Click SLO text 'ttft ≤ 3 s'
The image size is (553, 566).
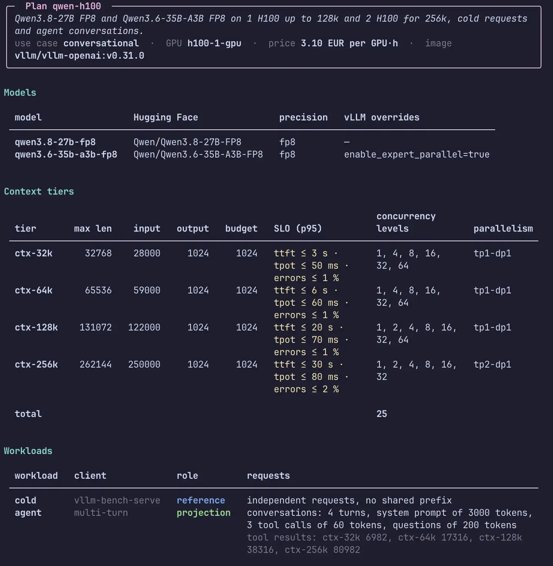[x=301, y=253]
